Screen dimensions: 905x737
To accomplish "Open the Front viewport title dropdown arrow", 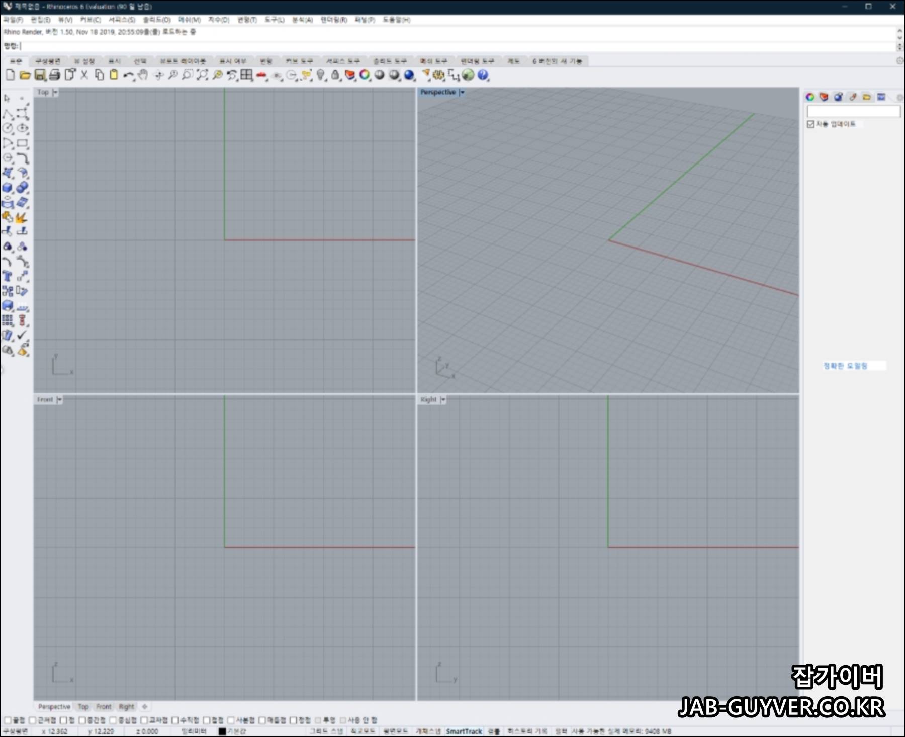I will 59,400.
